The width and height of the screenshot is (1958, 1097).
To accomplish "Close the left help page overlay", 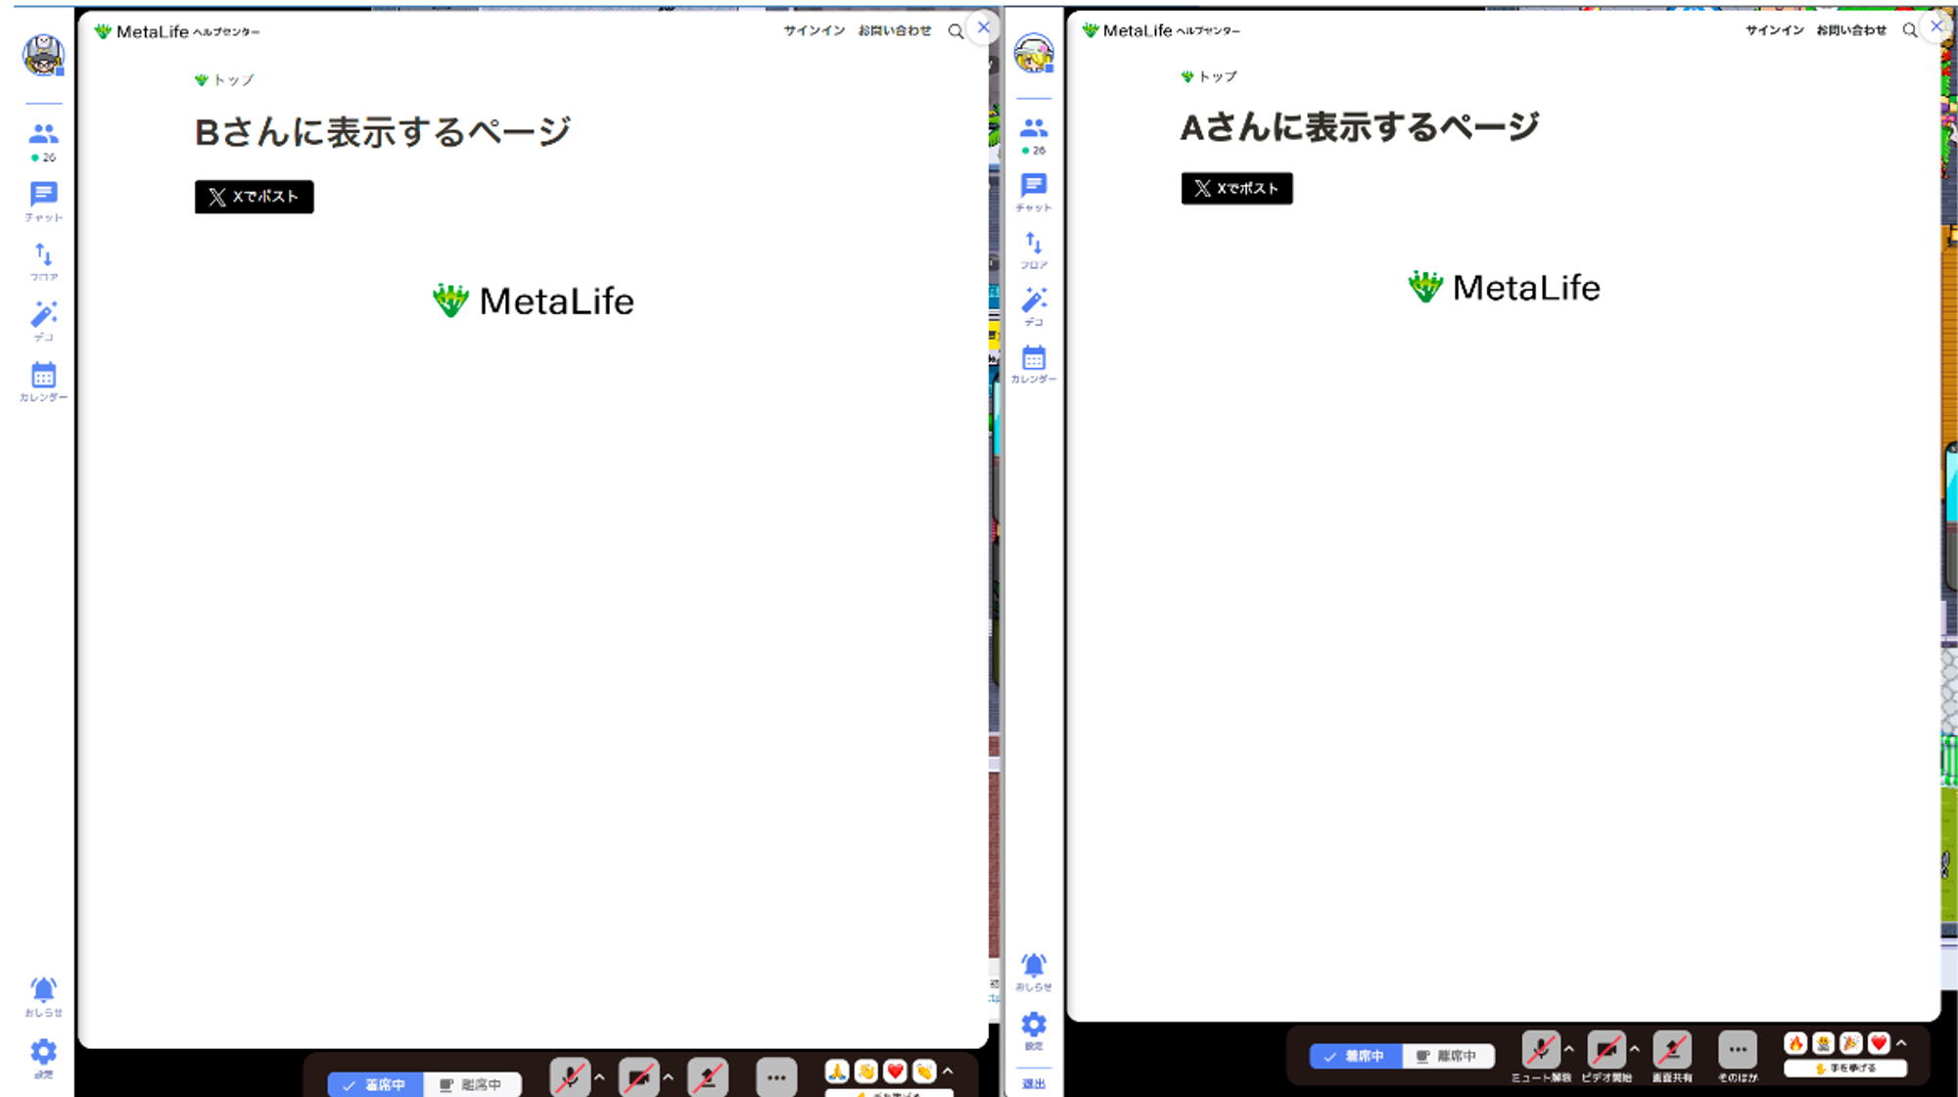I will tap(984, 27).
